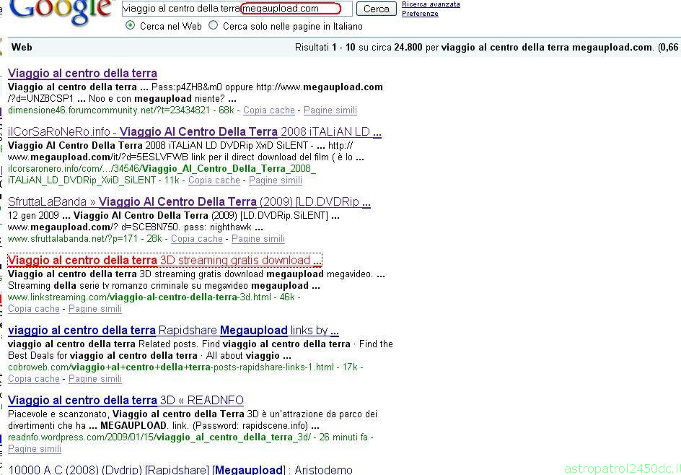Open Pagine simili for cobroweb.com result
Viewport: 681px width, 475px height.
coord(95,378)
